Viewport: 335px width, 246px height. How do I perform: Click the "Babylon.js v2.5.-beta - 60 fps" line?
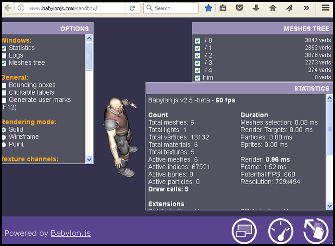pos(192,100)
